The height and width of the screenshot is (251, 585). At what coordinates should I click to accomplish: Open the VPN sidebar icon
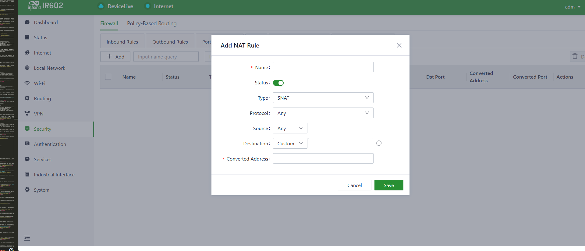[27, 114]
